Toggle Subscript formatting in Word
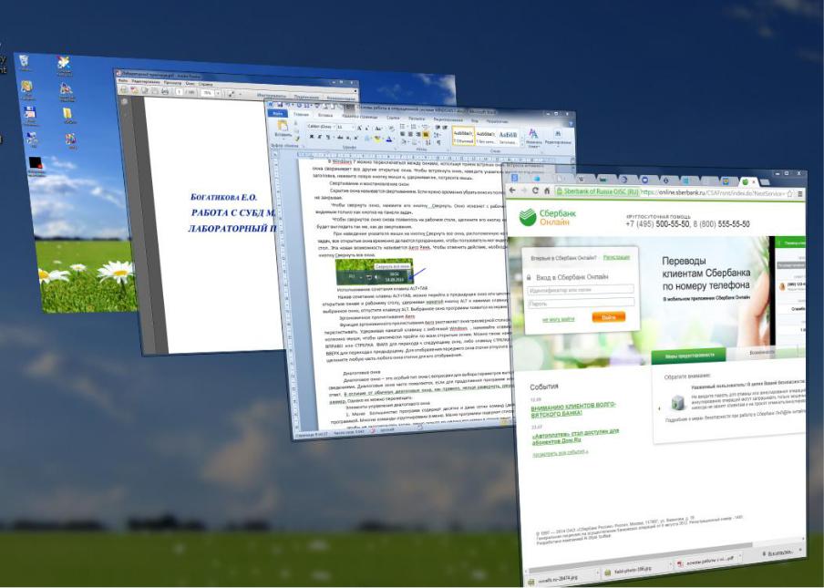824x588 pixels. [x=348, y=138]
